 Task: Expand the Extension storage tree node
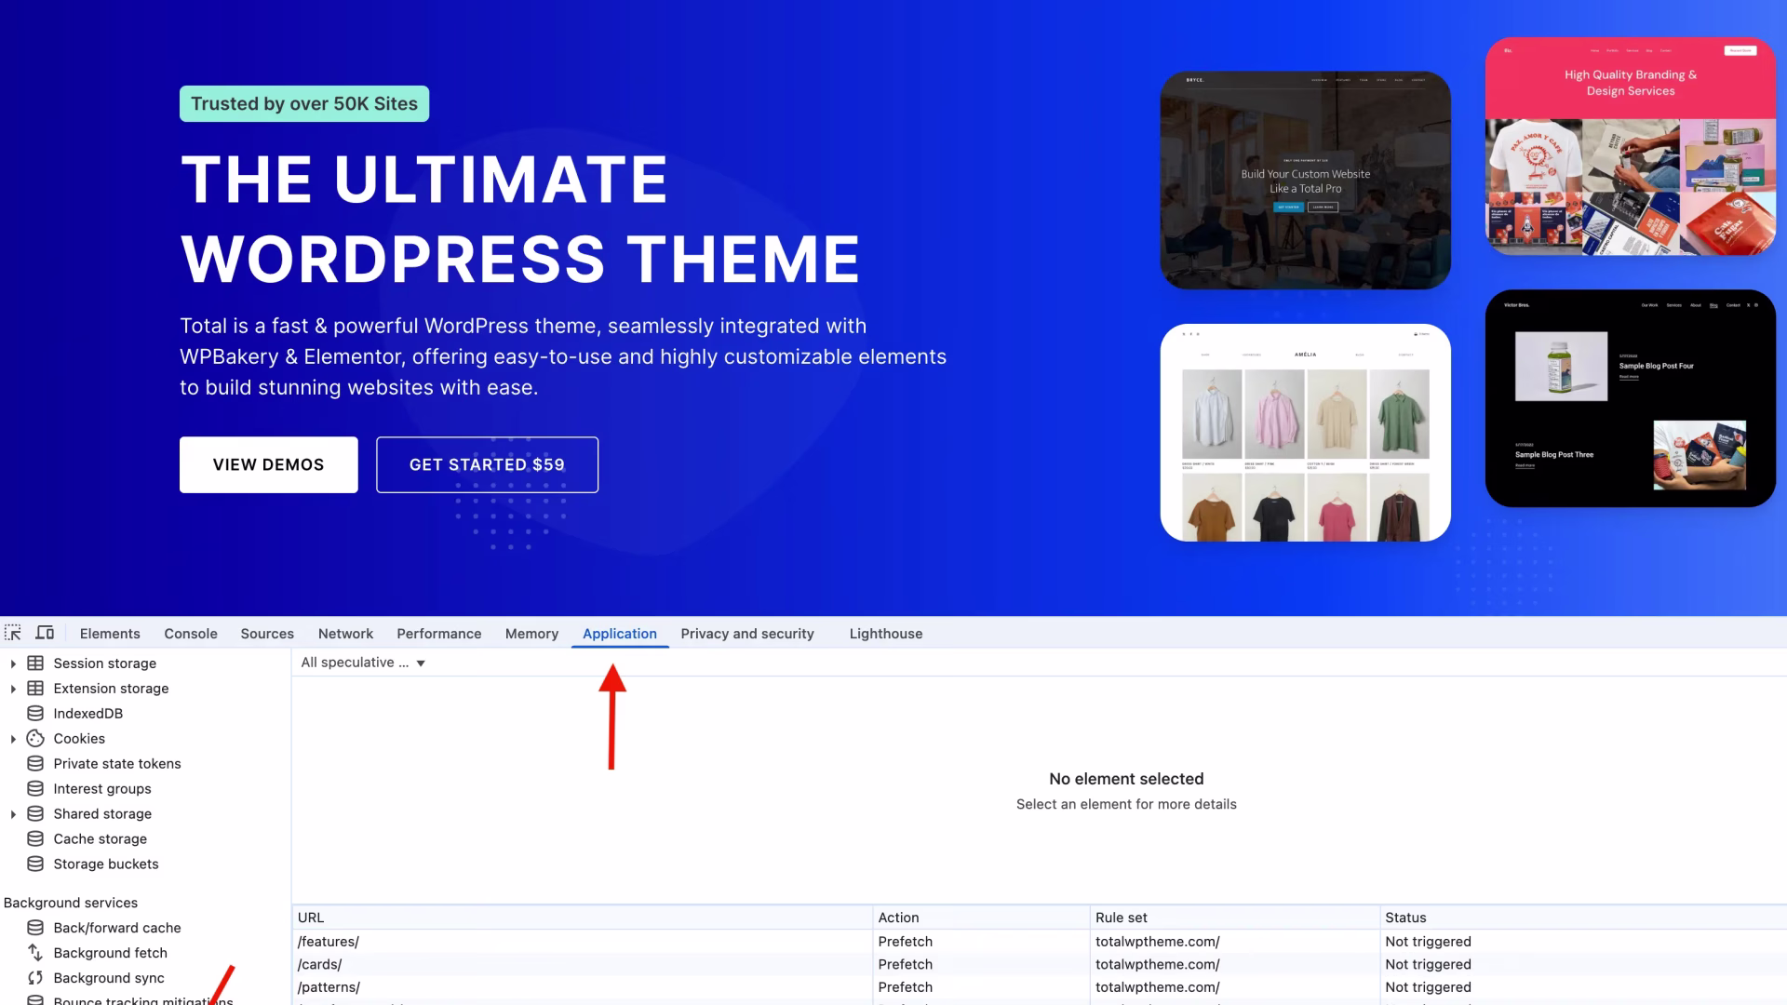[x=13, y=689]
